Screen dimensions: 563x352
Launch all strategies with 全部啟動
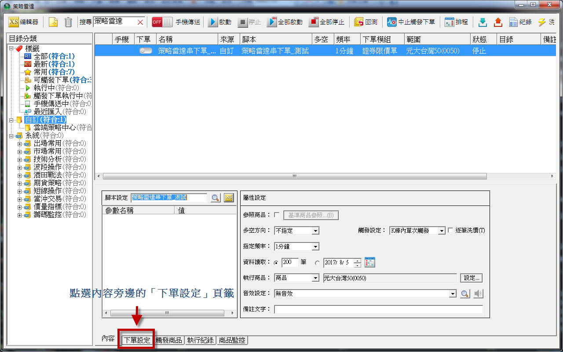(285, 22)
